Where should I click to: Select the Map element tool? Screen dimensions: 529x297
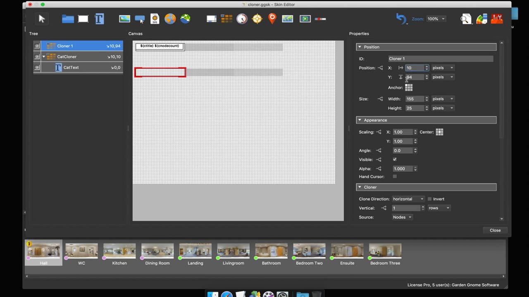coord(287,19)
